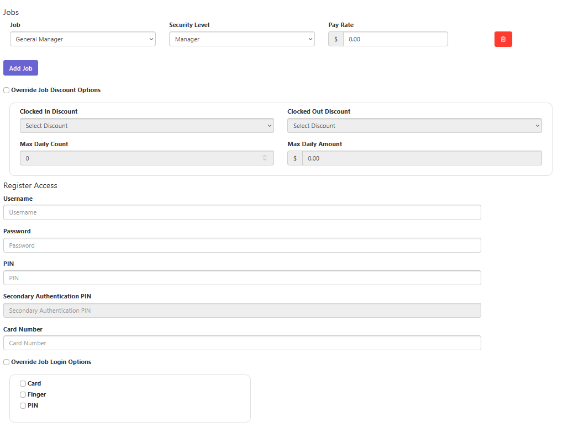Click the Max Daily Amount field
The height and width of the screenshot is (428, 579).
[x=422, y=158]
